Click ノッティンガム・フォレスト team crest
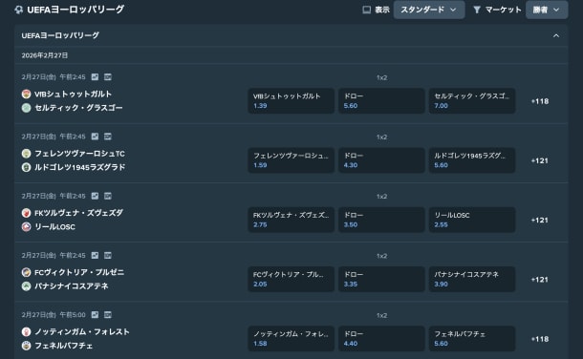The width and height of the screenshot is (583, 359). click(26, 331)
